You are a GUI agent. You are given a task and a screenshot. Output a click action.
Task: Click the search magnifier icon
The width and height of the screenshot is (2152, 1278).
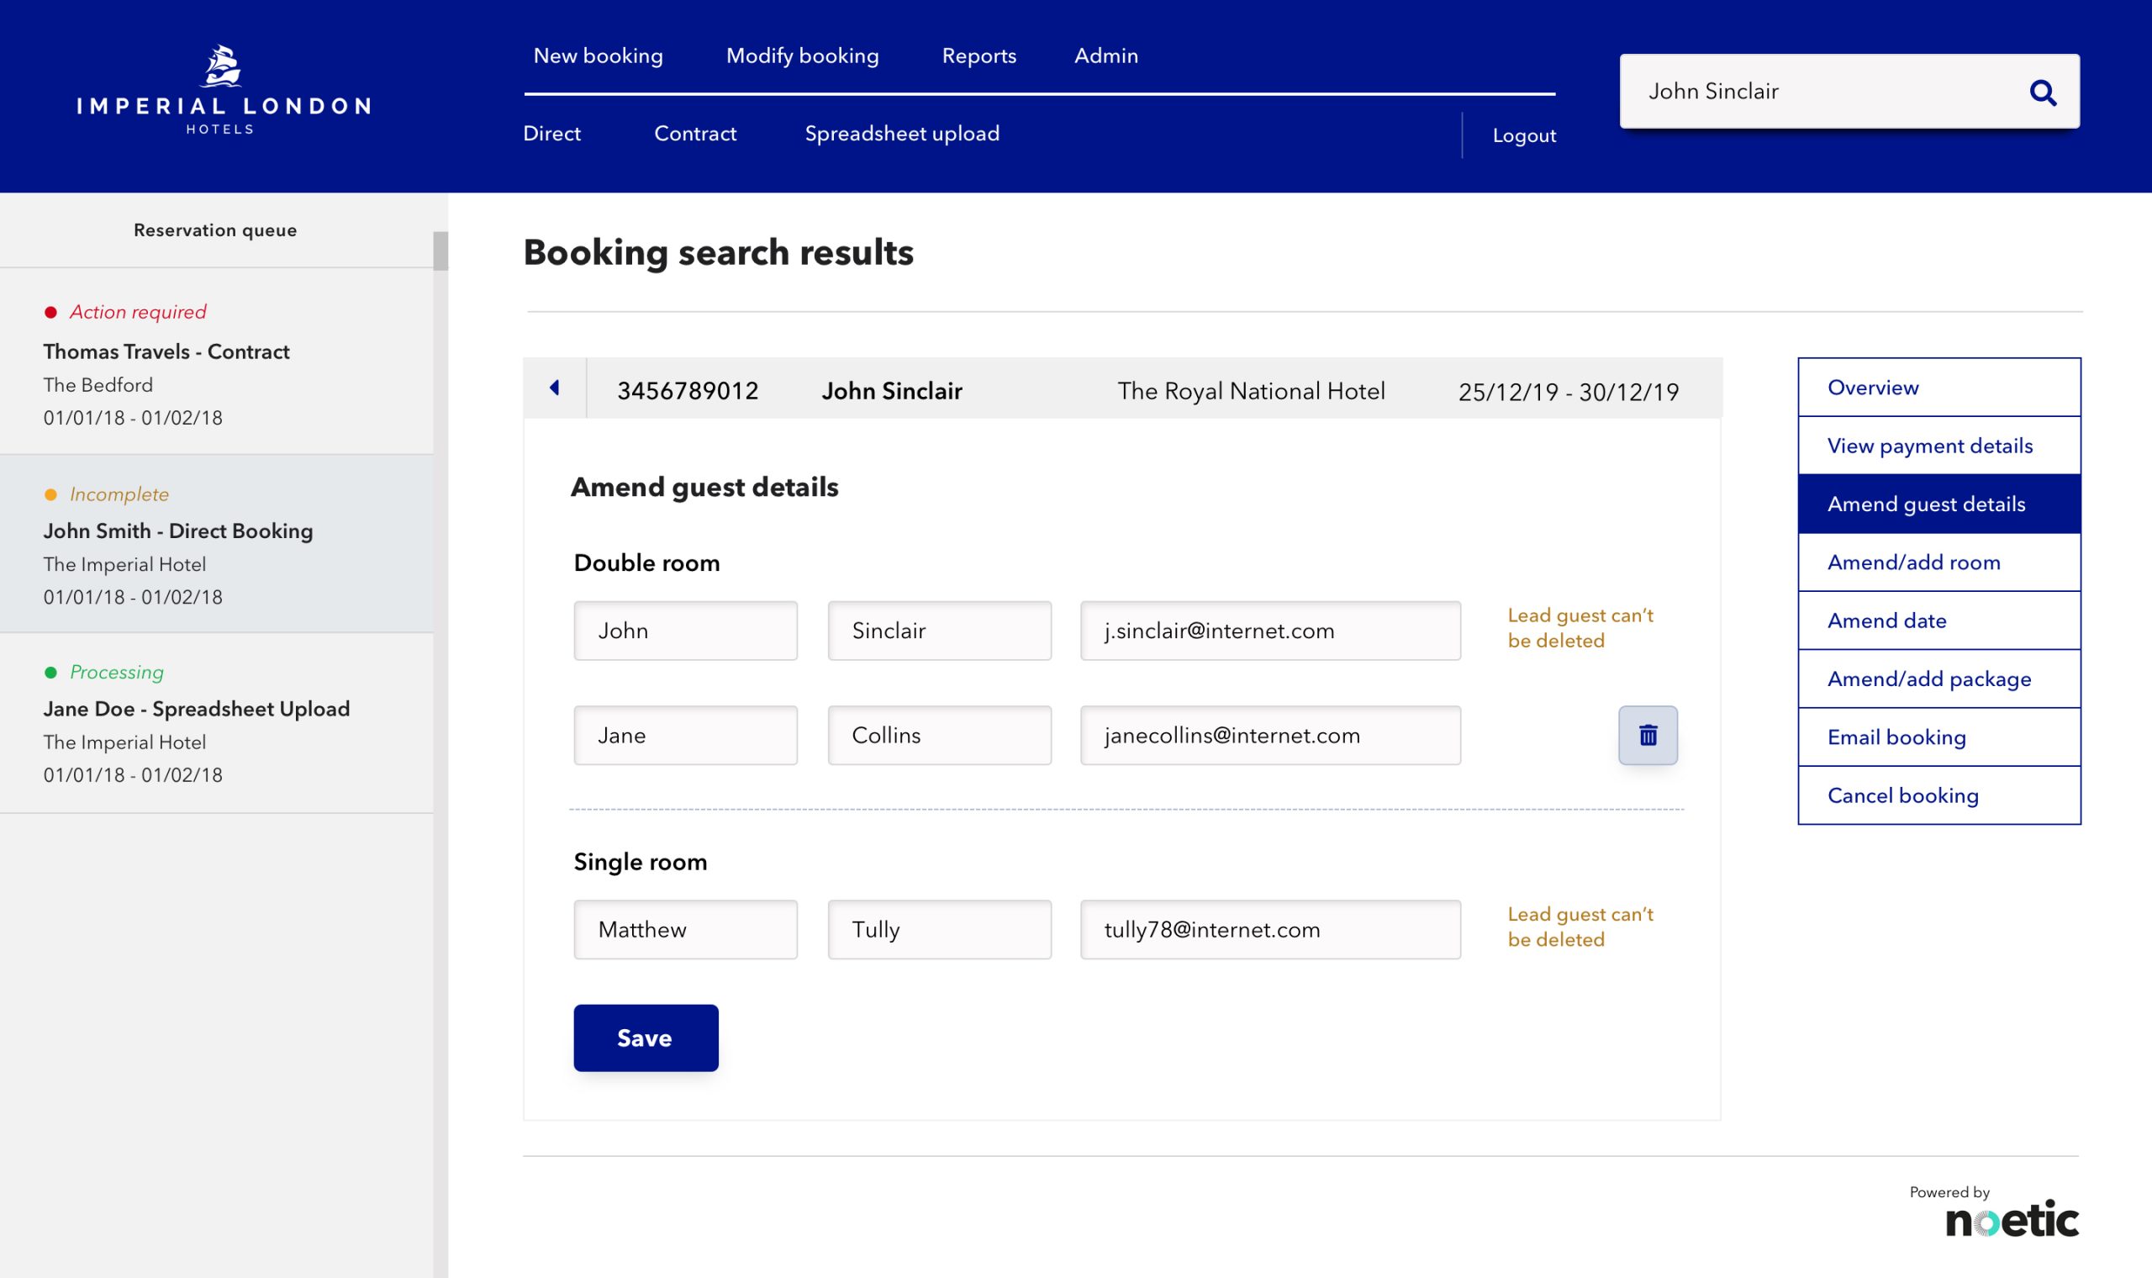coord(2042,92)
